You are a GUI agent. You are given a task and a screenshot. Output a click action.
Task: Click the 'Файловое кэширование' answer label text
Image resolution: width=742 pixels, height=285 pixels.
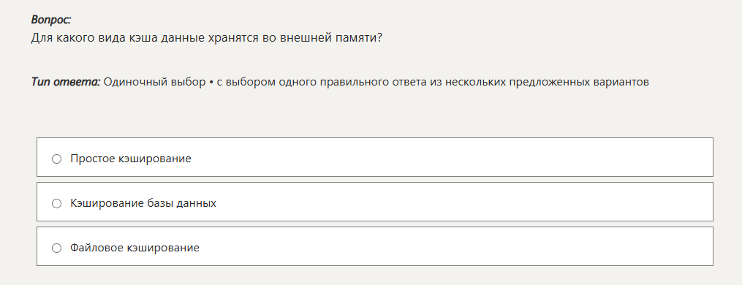(x=135, y=248)
